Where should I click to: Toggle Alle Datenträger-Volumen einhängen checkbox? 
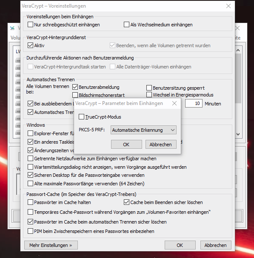click(x=112, y=67)
